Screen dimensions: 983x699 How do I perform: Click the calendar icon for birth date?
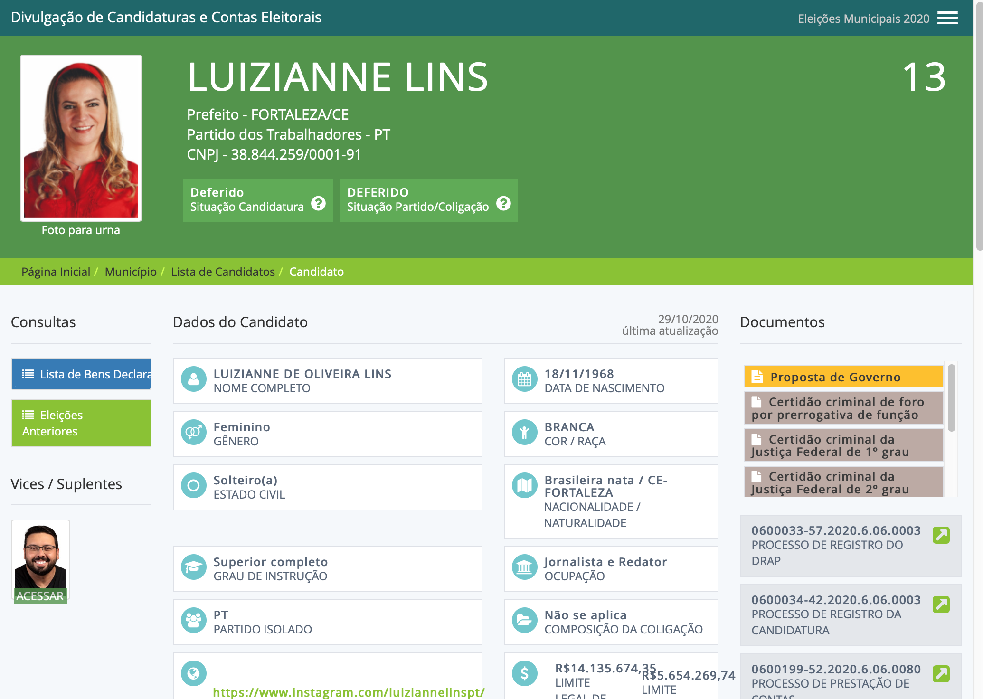pos(525,379)
